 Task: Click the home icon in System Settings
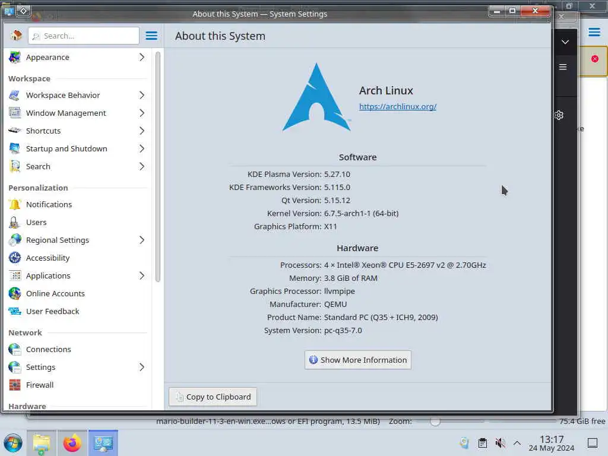click(16, 36)
